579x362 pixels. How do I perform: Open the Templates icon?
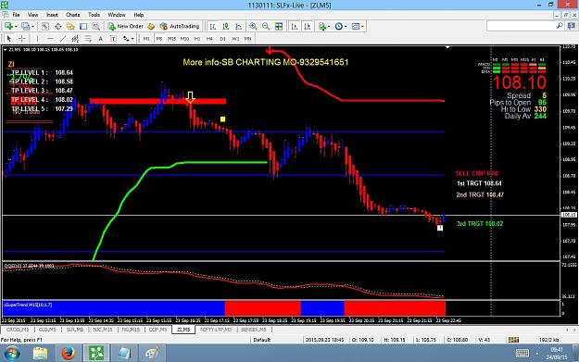pos(356,26)
